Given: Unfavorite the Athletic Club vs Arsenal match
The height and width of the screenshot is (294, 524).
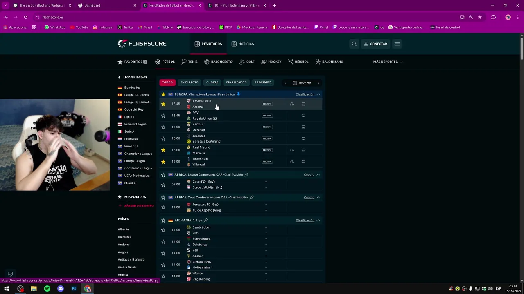Looking at the screenshot, I should pyautogui.click(x=163, y=104).
